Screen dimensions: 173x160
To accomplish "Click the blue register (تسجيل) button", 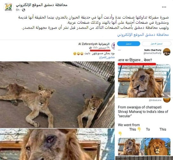I will click(x=128, y=44).
